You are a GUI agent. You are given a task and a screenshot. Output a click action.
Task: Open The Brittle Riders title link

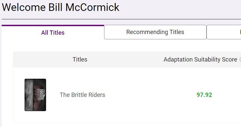tap(83, 95)
